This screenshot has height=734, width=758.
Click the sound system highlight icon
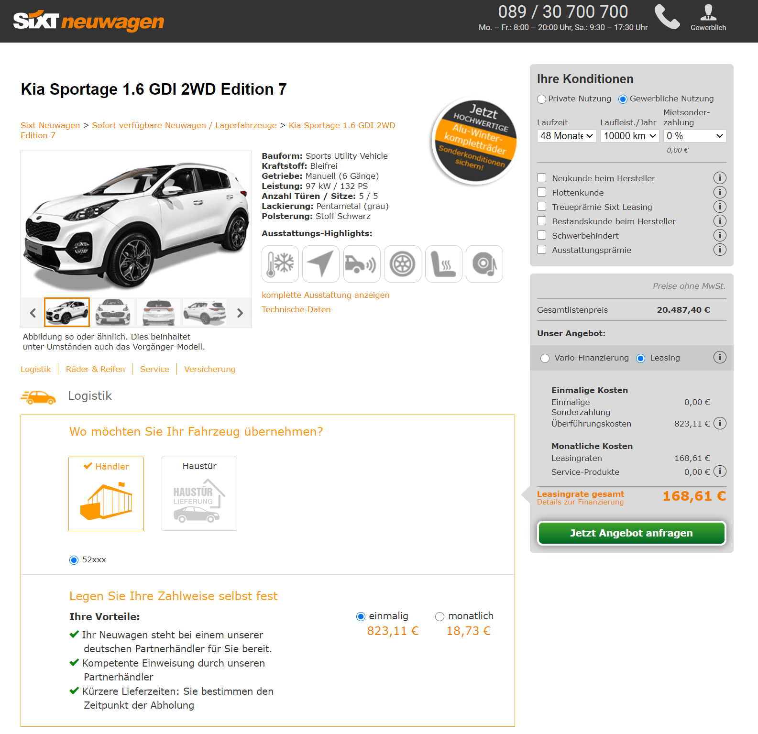click(x=484, y=264)
